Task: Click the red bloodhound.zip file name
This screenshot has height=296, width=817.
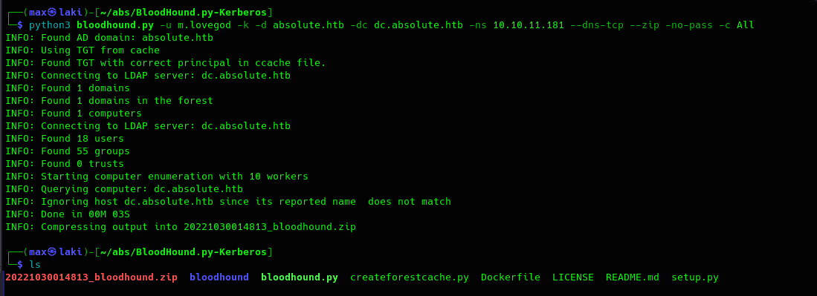Action: pos(91,277)
